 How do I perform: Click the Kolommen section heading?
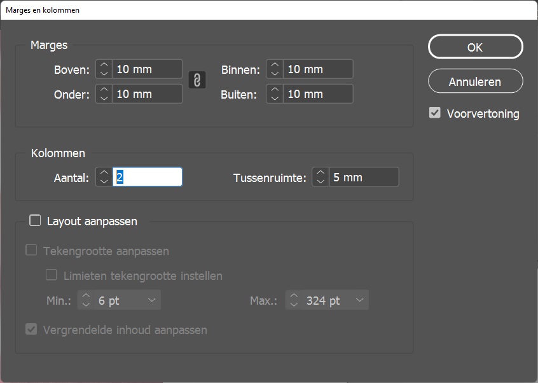[x=58, y=153]
